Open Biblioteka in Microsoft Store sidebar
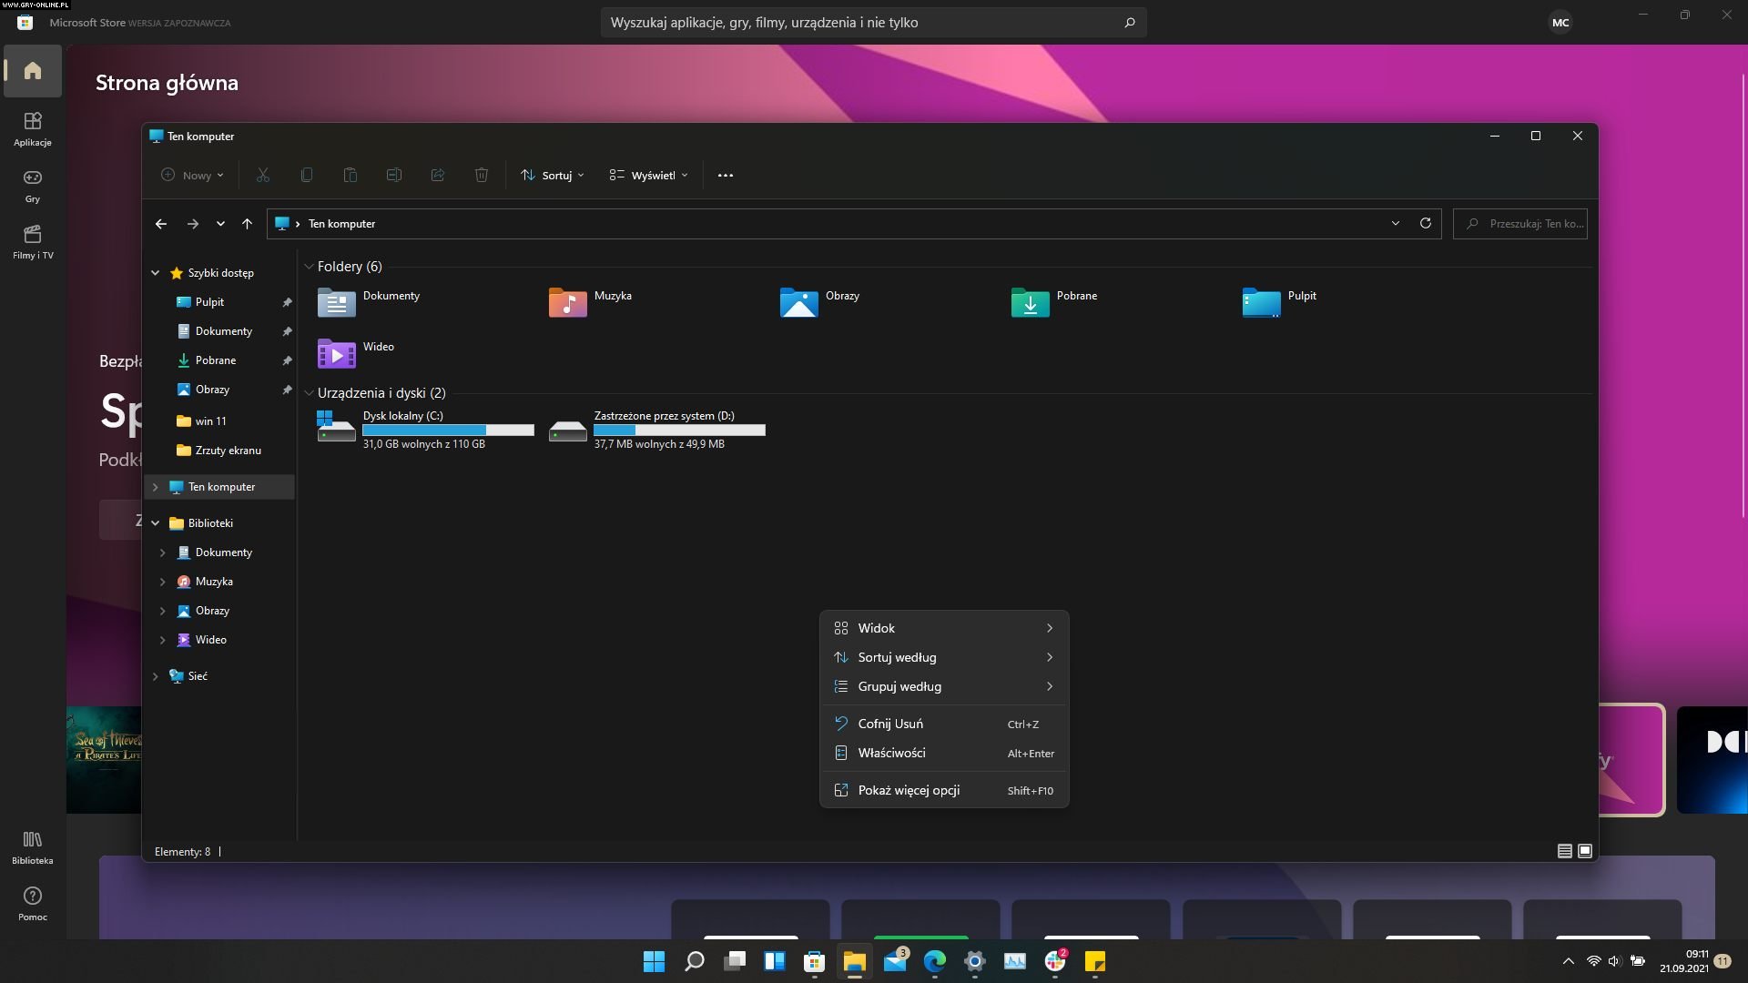The width and height of the screenshot is (1748, 983). pyautogui.click(x=33, y=846)
